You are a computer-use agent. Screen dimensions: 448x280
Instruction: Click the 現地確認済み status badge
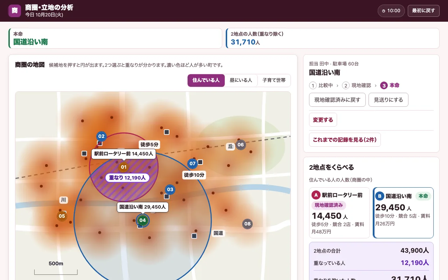(x=329, y=205)
